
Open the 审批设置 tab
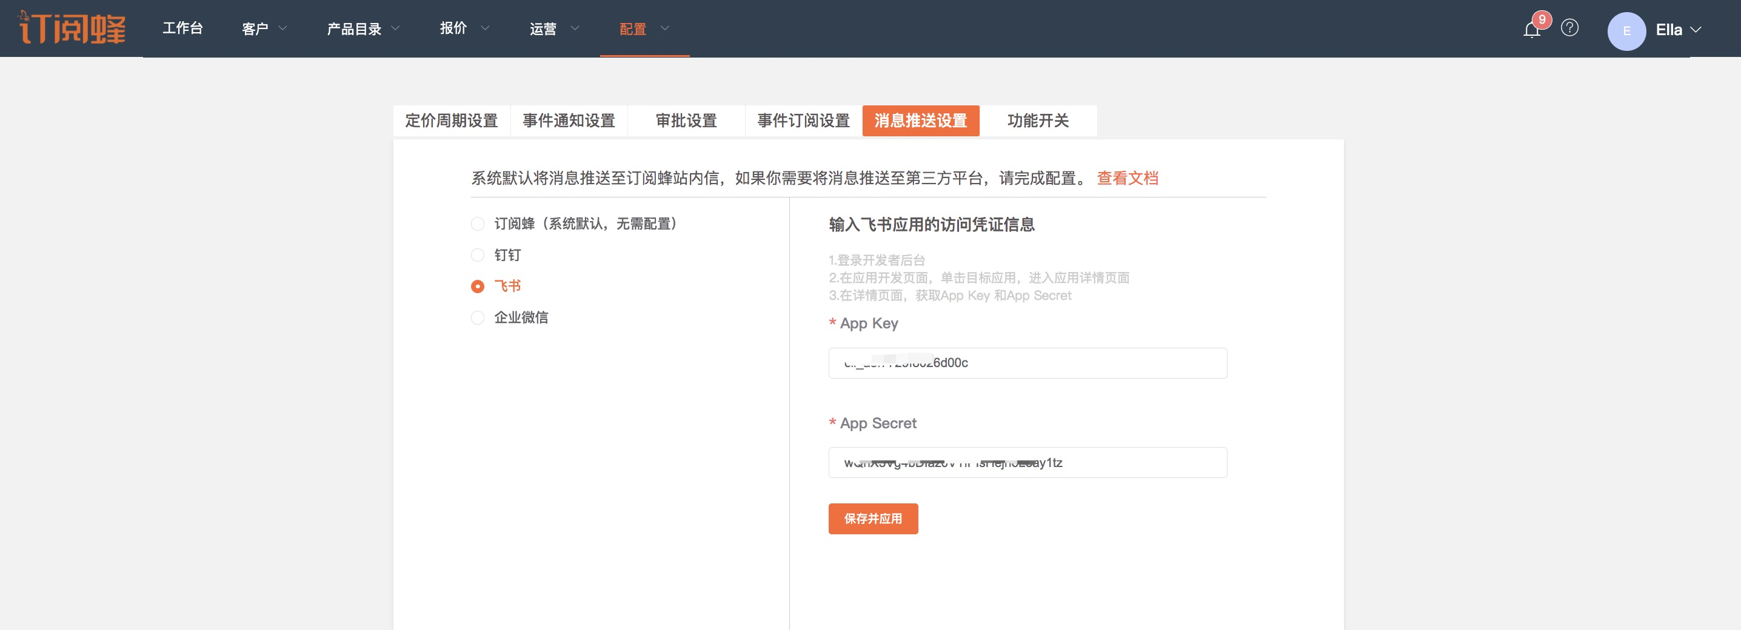click(686, 121)
